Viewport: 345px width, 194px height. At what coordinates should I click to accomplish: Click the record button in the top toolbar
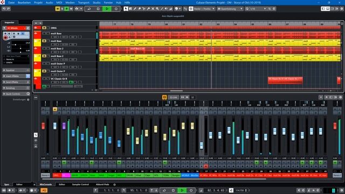pos(116,9)
